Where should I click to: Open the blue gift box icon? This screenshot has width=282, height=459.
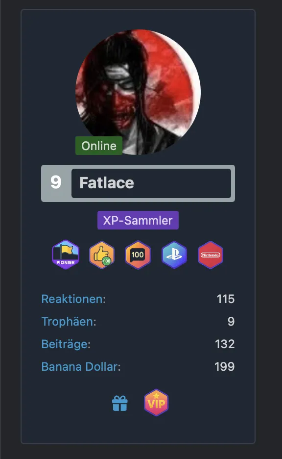120,404
